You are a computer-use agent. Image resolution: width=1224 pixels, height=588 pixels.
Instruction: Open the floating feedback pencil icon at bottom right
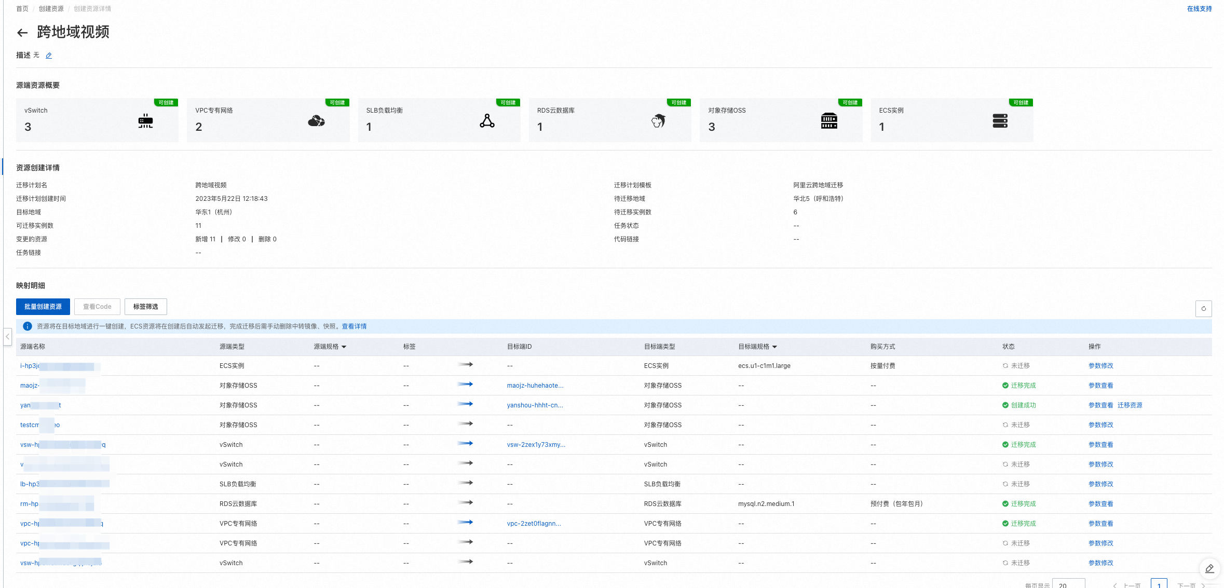point(1209,569)
